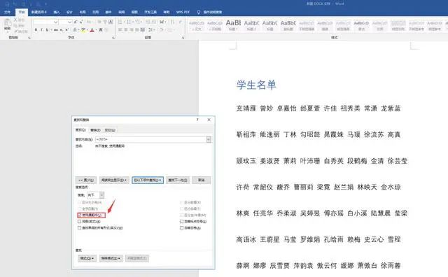Open the Find In dropdown button
Viewport: 448px width, 277px height.
[148, 180]
